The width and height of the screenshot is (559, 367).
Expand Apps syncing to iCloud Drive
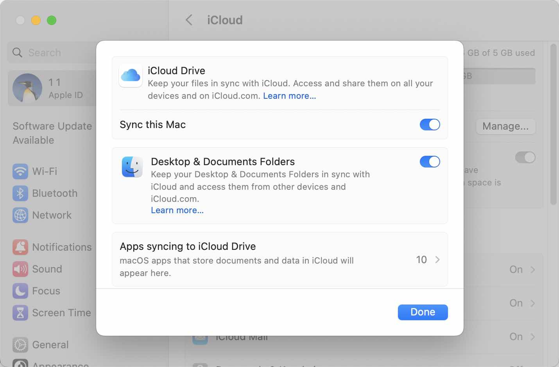click(437, 259)
